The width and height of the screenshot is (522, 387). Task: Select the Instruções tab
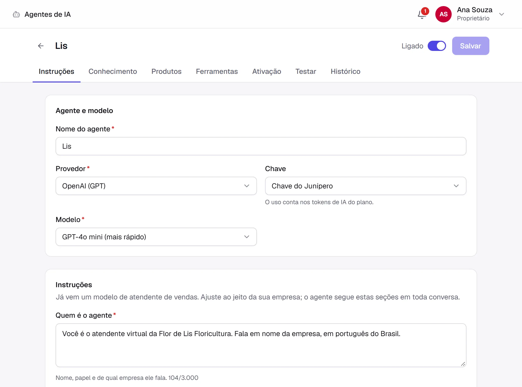56,72
